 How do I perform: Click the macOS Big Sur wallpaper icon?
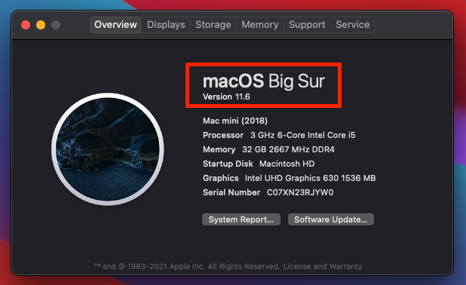click(108, 149)
